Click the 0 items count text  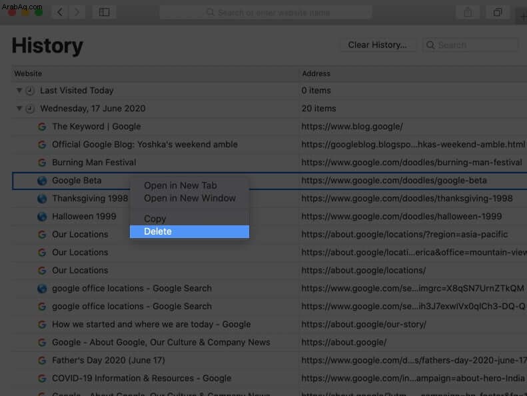click(316, 91)
